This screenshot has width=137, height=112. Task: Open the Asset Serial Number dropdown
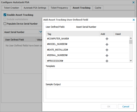coord(40,32)
